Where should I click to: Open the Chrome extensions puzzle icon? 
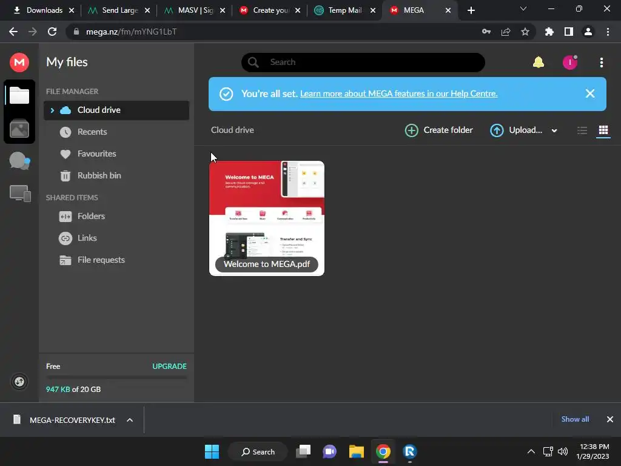click(x=549, y=32)
